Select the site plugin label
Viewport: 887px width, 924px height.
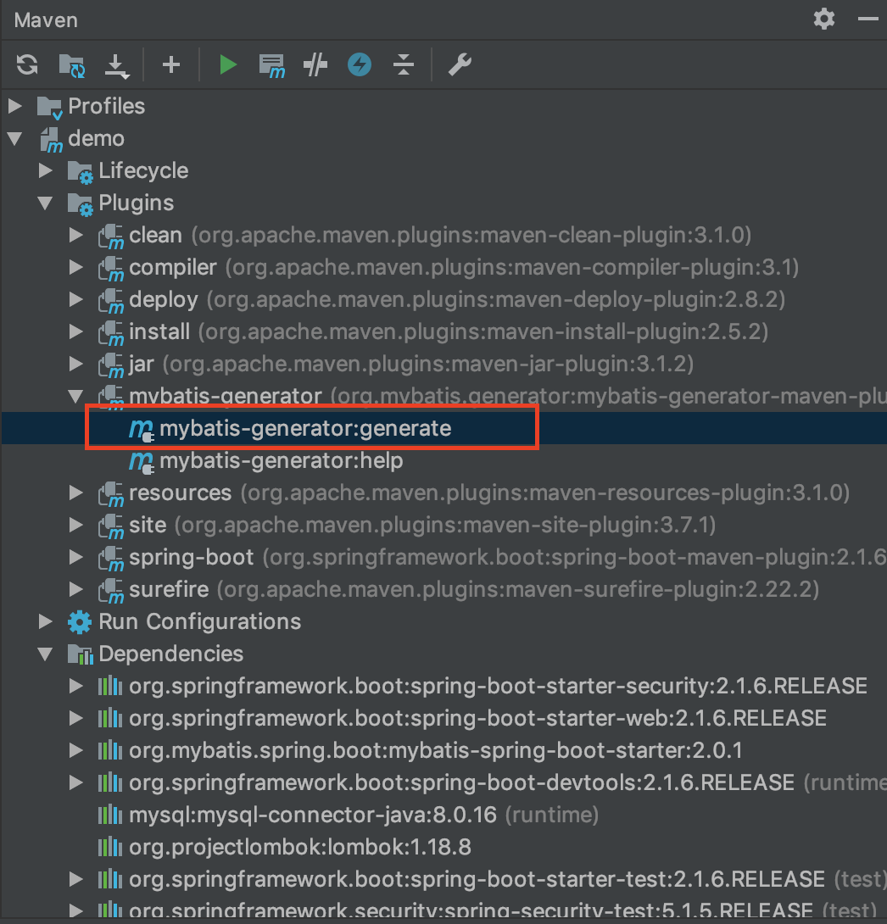(148, 525)
